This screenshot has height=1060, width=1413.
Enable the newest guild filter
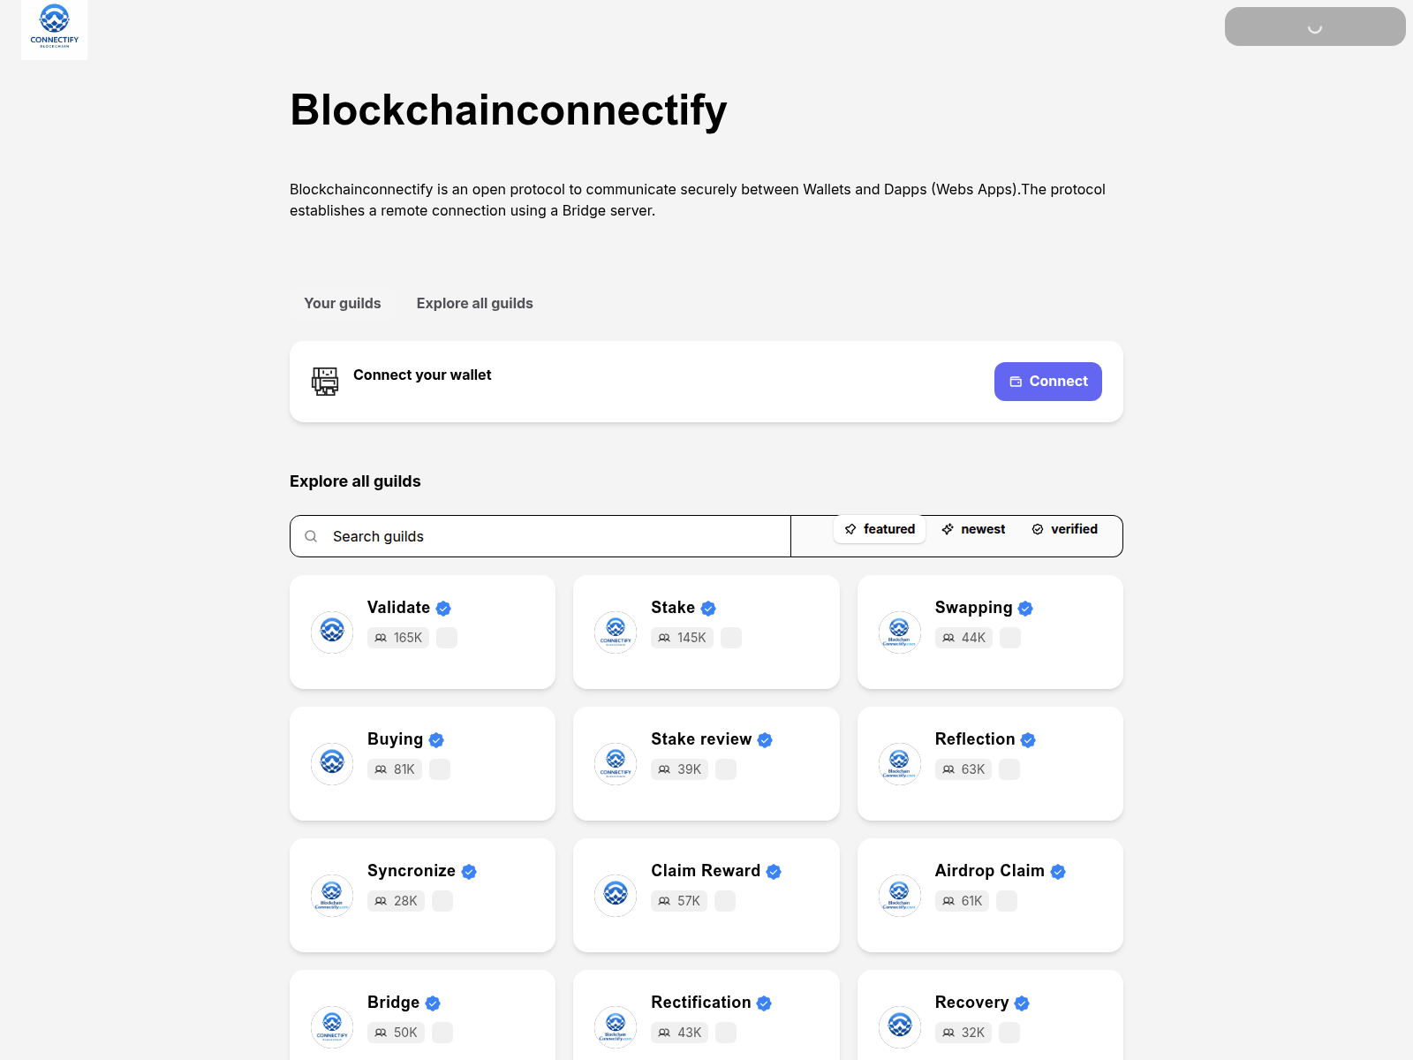click(972, 529)
